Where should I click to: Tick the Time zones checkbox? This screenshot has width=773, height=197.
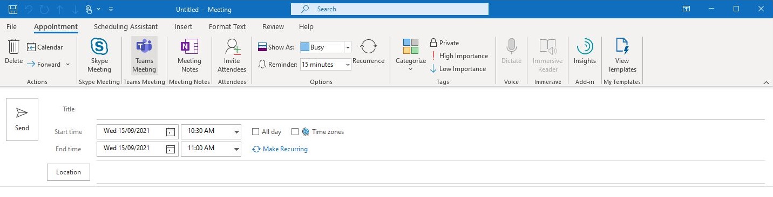pyautogui.click(x=295, y=131)
